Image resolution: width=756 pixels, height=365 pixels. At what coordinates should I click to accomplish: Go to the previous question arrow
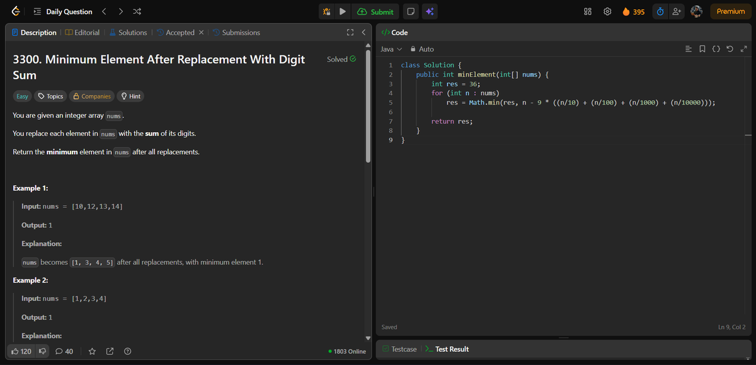tap(105, 11)
